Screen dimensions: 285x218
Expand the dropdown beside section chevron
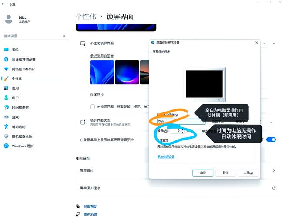pyautogui.click(x=264, y=43)
